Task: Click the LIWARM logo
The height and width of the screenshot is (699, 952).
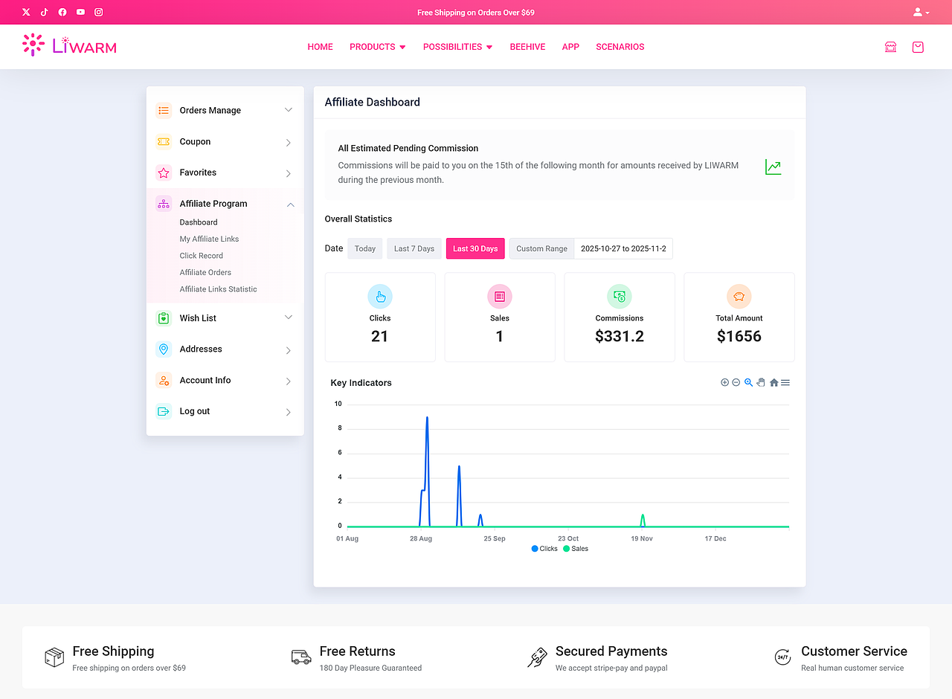Action: pyautogui.click(x=69, y=45)
